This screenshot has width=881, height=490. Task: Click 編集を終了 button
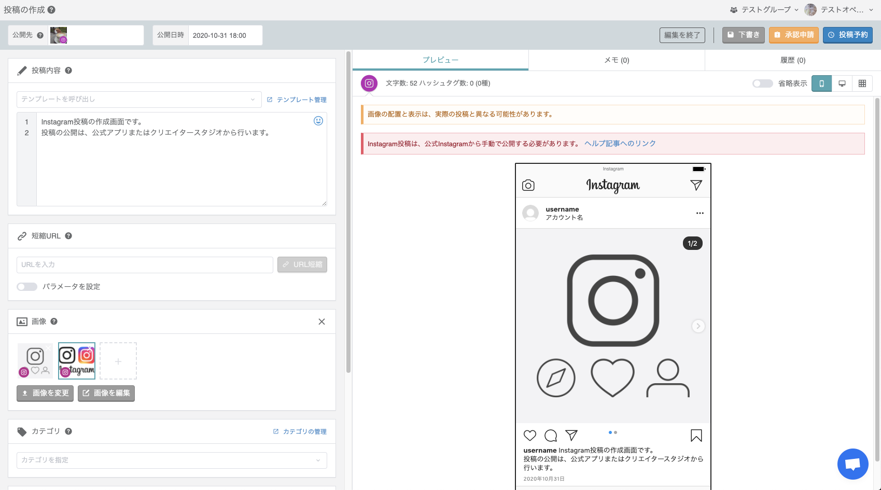pyautogui.click(x=682, y=35)
